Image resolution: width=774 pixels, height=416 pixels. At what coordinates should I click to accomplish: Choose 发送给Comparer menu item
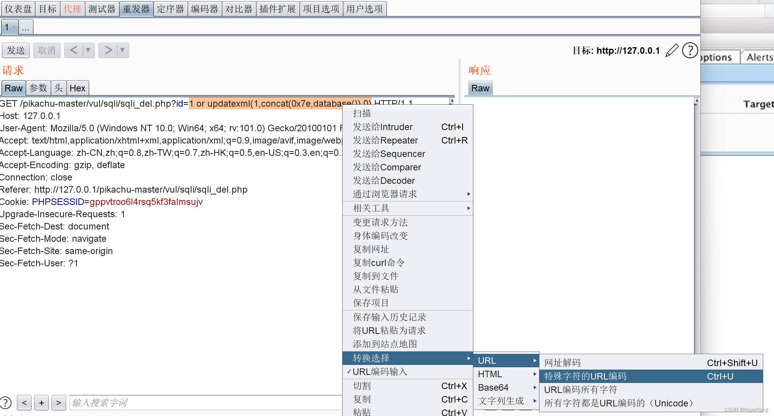(x=408, y=167)
